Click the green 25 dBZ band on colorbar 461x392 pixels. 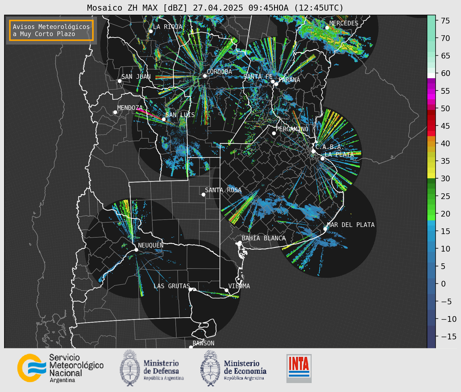431,196
